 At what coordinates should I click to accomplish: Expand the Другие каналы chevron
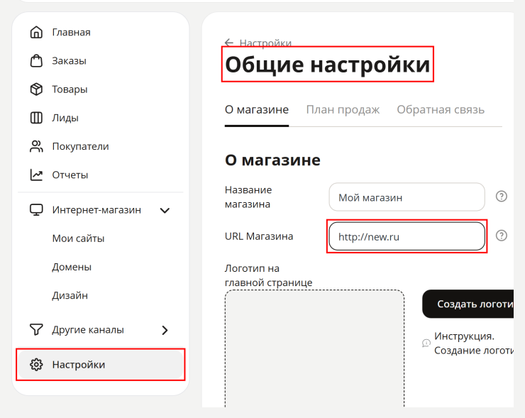pyautogui.click(x=165, y=330)
